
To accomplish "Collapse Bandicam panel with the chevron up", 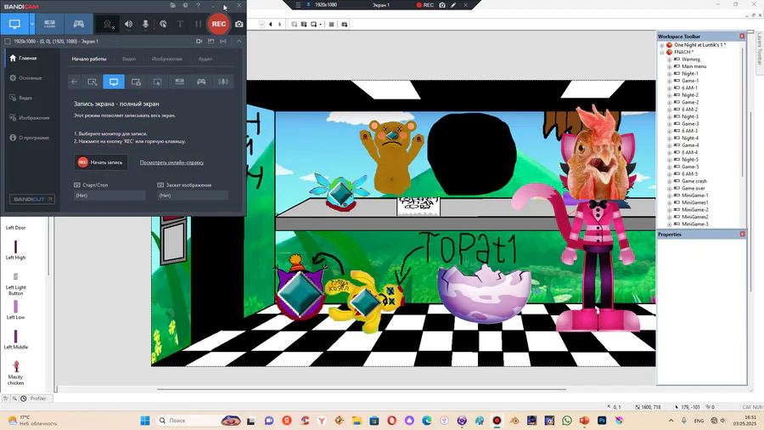I will [x=239, y=42].
